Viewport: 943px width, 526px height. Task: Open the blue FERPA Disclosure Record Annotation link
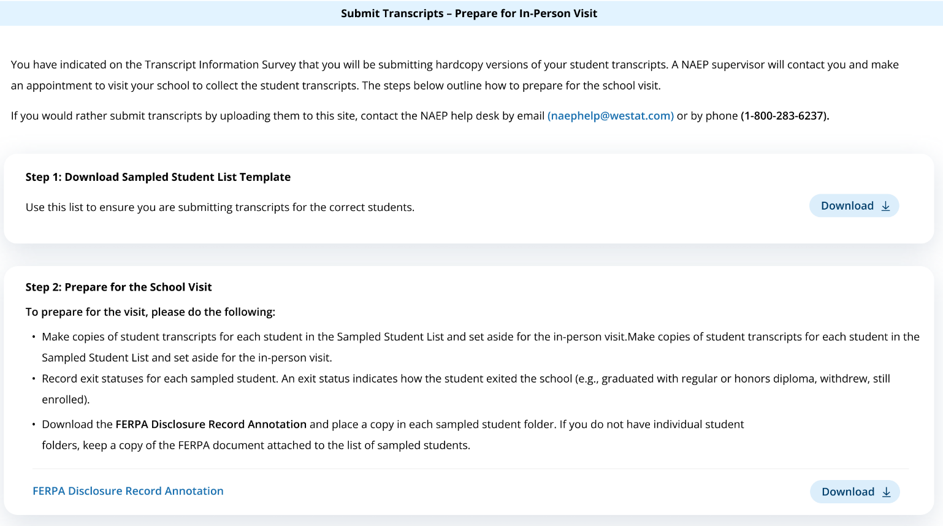pos(128,491)
